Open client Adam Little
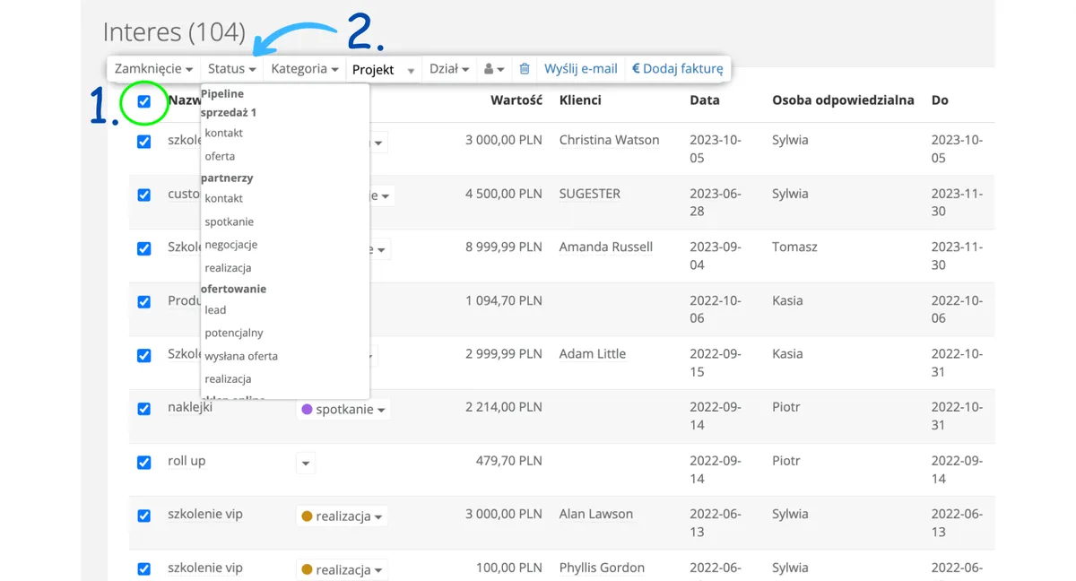The image size is (1076, 581). pos(592,354)
